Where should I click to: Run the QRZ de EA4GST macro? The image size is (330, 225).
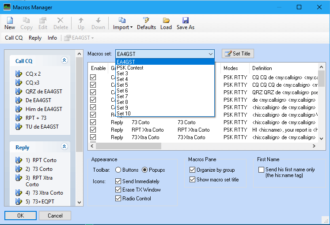pos(44,92)
